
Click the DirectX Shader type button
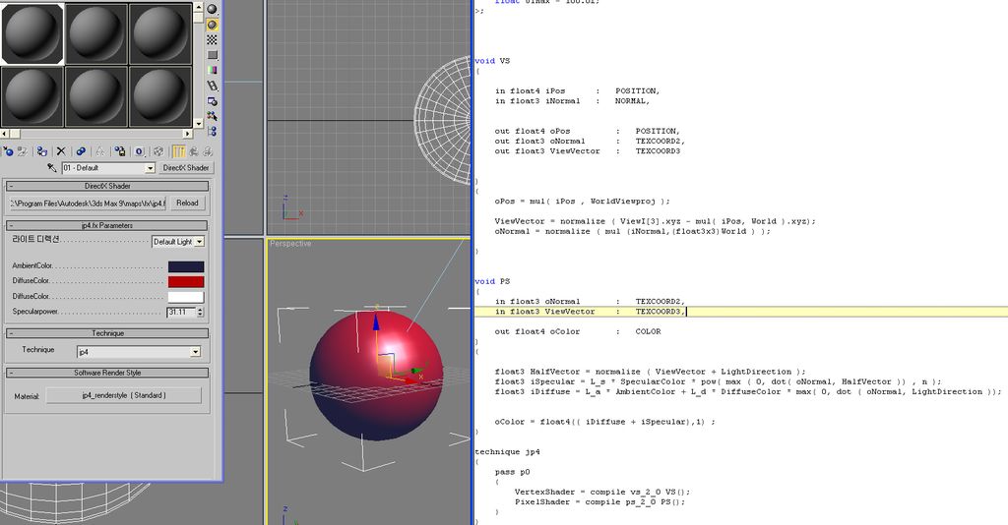[186, 167]
